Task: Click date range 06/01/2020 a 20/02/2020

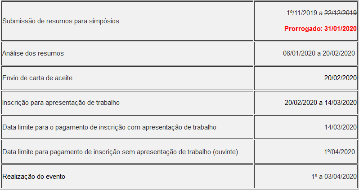Action: click(319, 53)
